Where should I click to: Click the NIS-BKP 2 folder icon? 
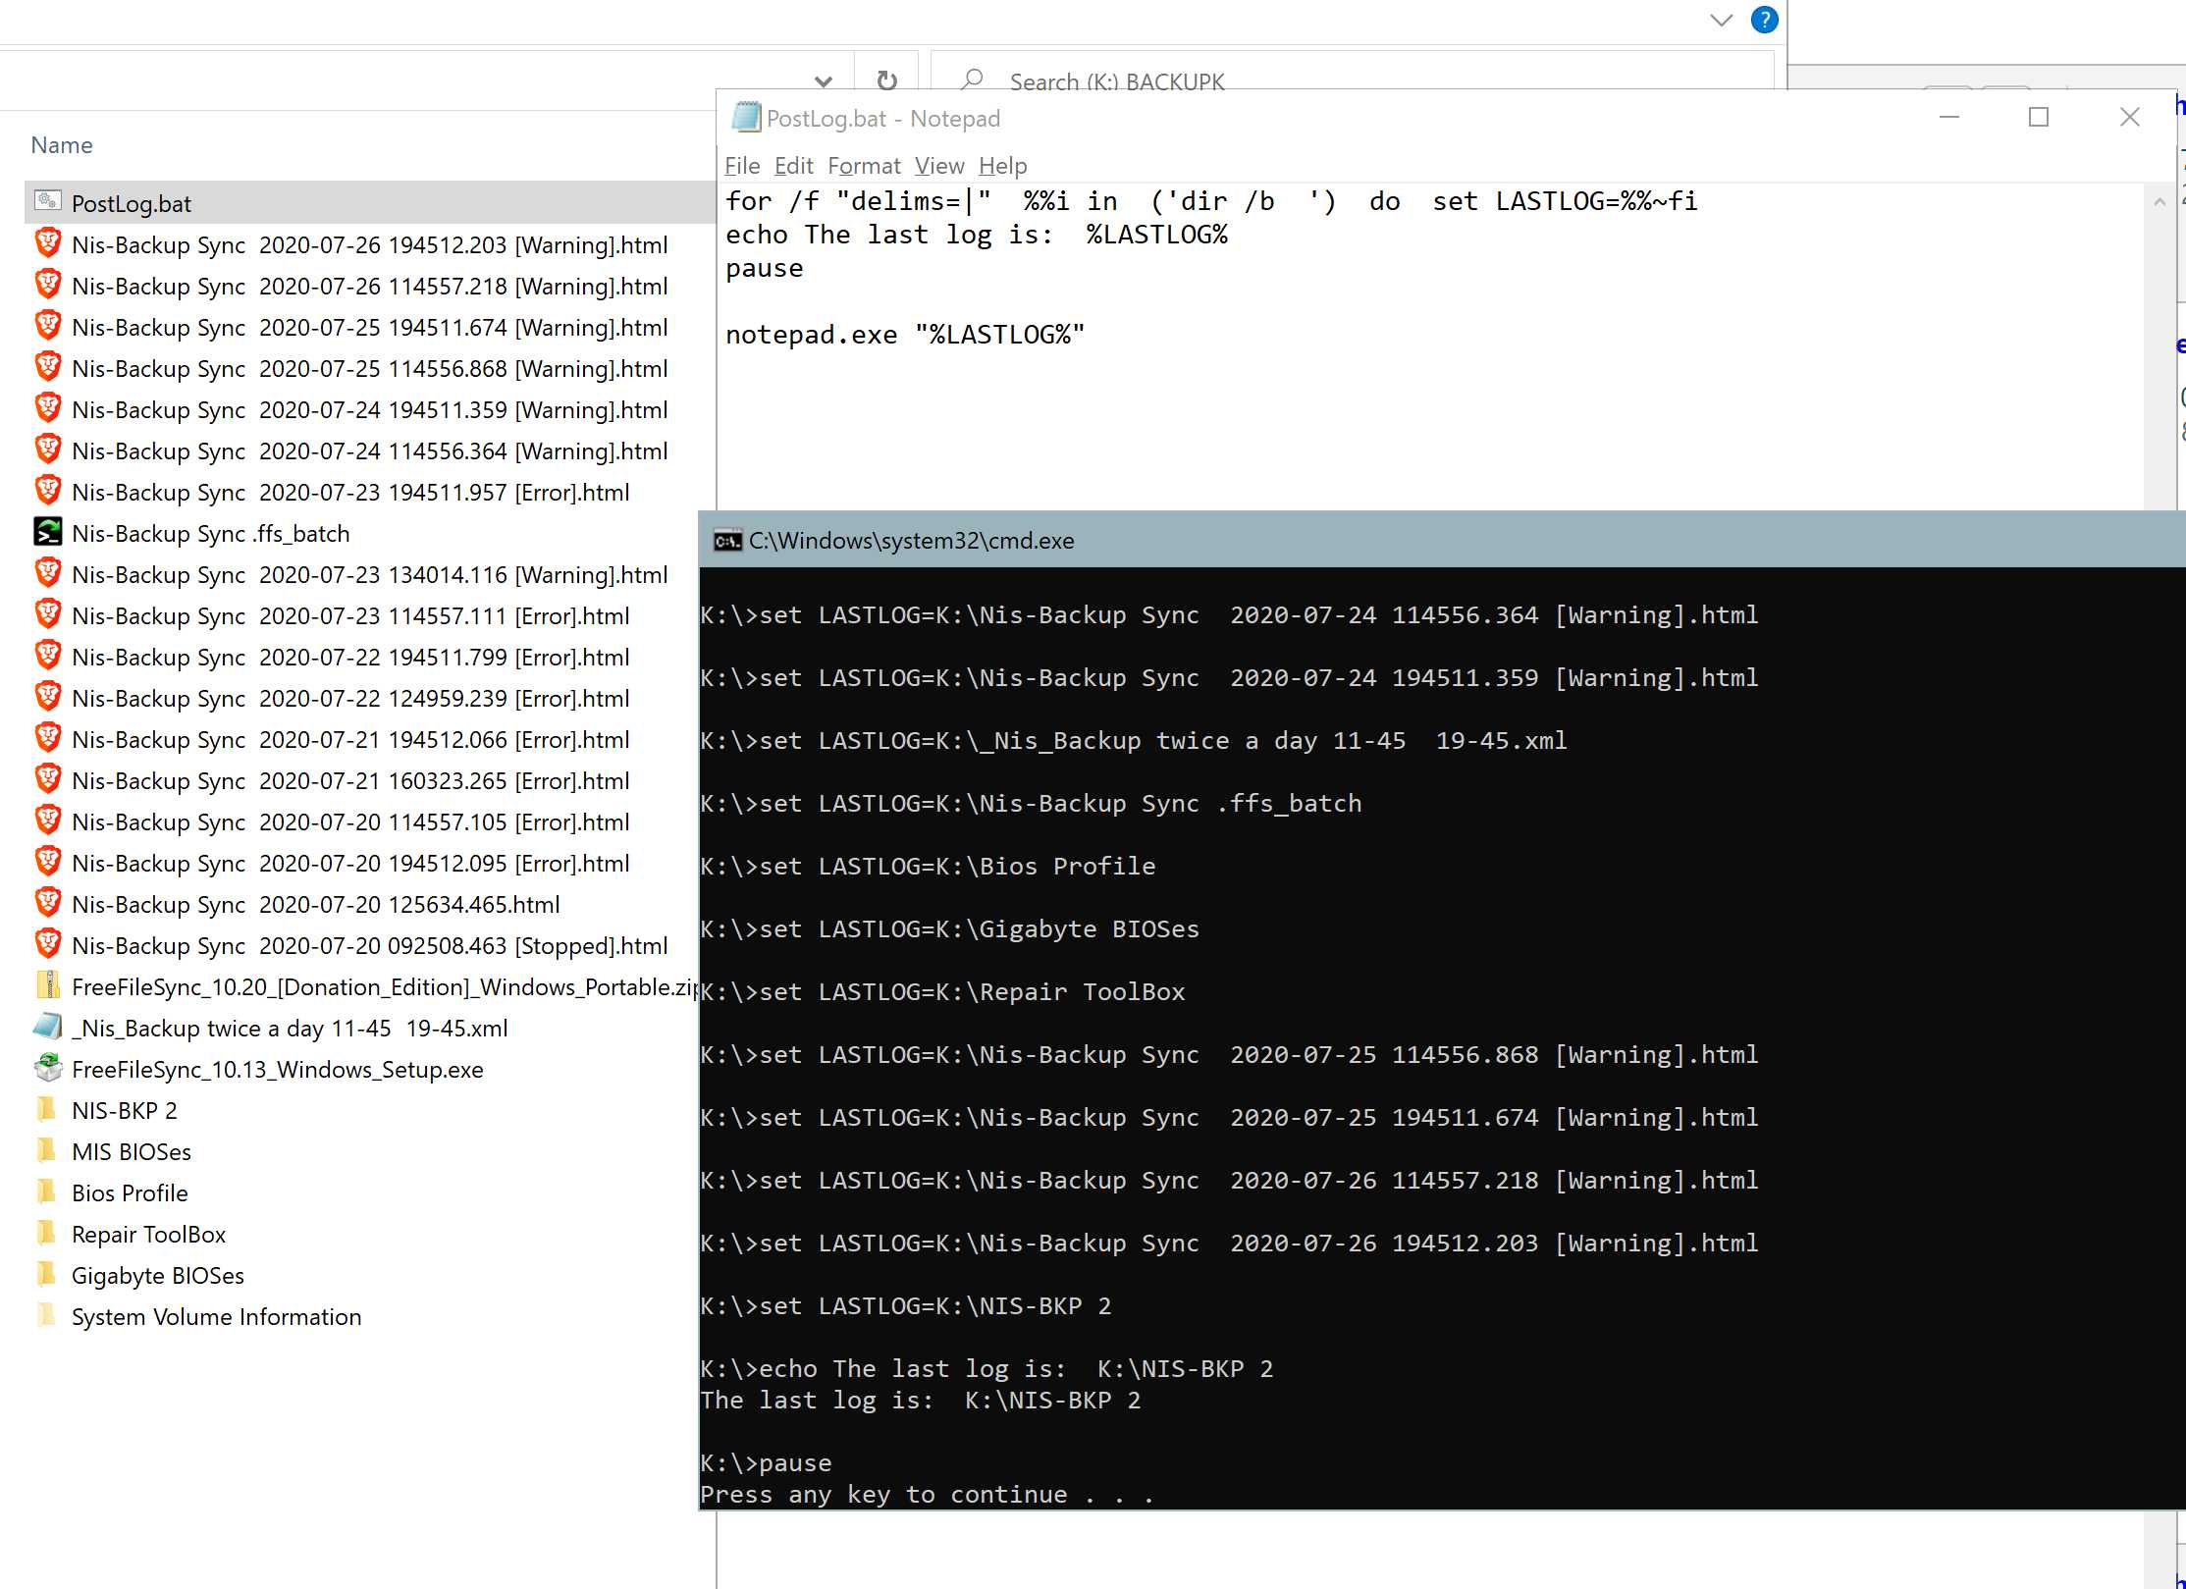[x=46, y=1109]
